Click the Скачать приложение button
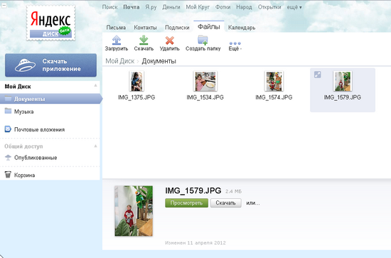Image resolution: width=391 pixels, height=258 pixels. tap(51, 65)
